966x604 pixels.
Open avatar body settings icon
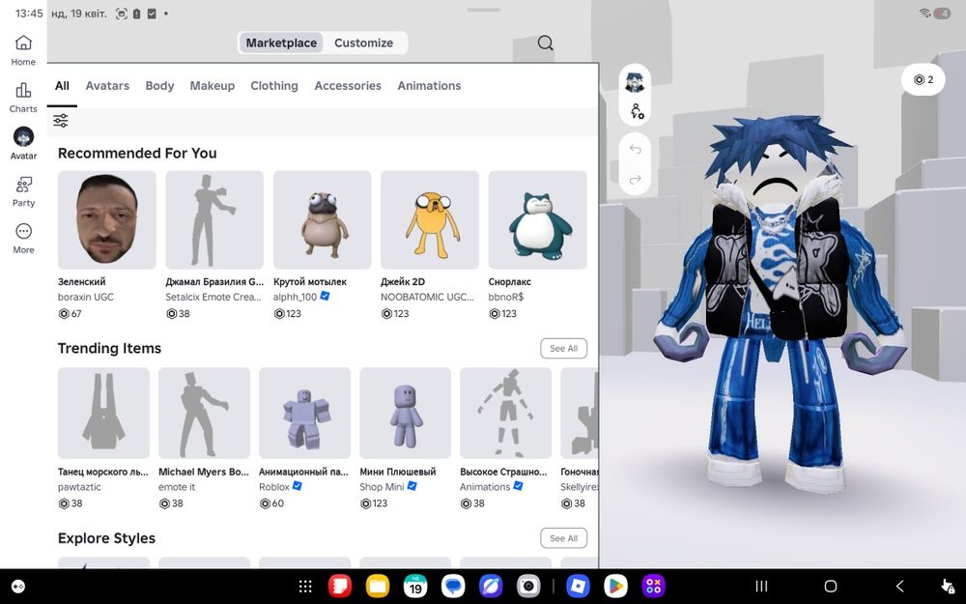[637, 111]
